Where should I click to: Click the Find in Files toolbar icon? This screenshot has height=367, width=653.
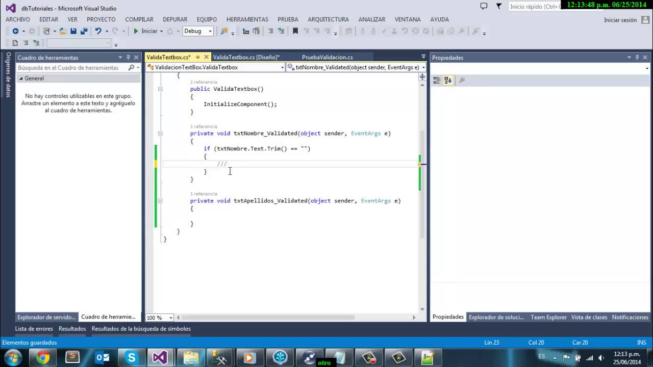click(x=224, y=31)
